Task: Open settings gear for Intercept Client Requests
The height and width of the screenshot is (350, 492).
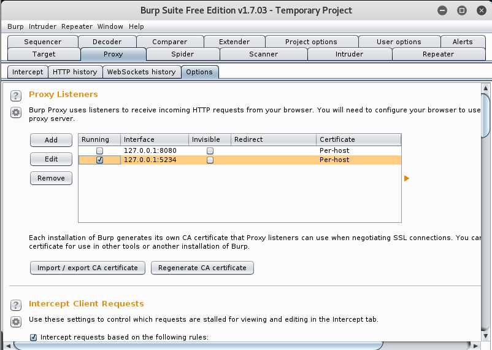Action: click(x=16, y=322)
